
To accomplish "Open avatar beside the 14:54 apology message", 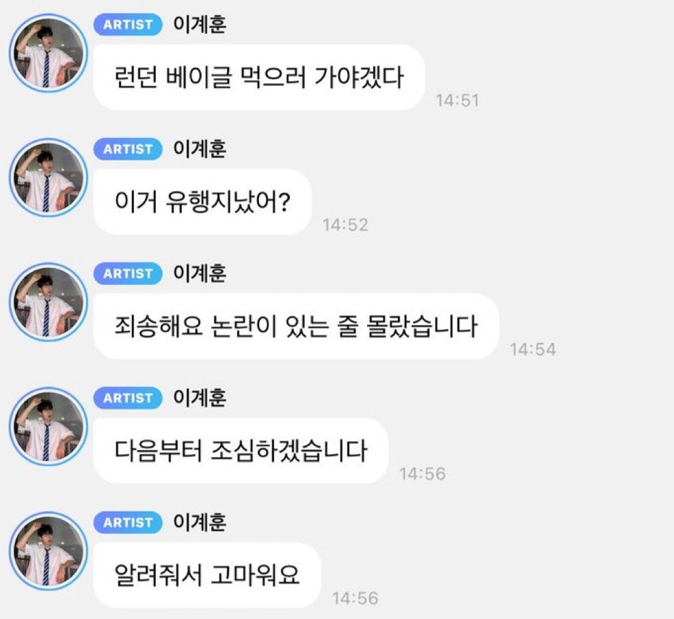I will (x=48, y=302).
